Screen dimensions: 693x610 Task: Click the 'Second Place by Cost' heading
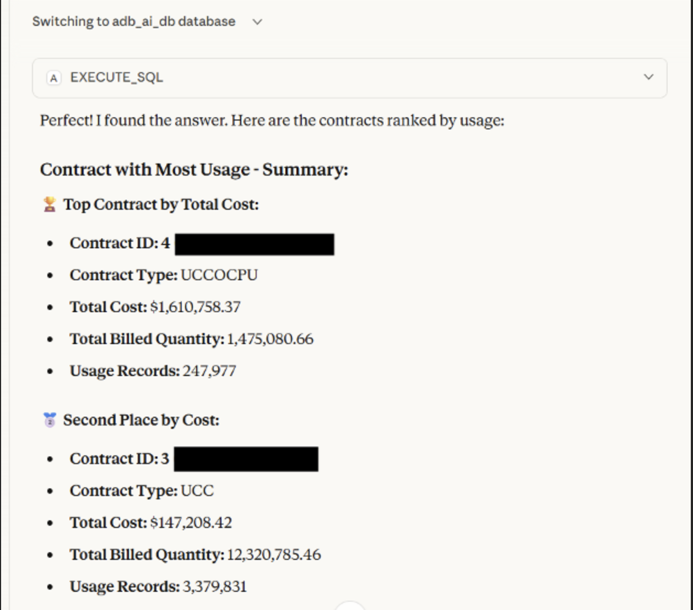[x=141, y=421]
